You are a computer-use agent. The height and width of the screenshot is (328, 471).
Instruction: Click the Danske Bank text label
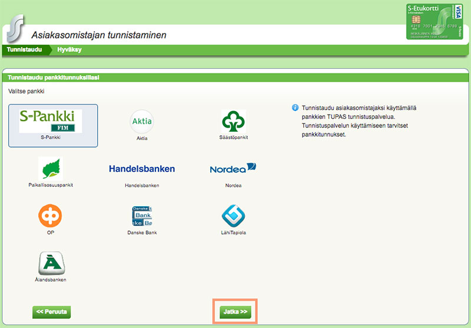pyautogui.click(x=142, y=232)
